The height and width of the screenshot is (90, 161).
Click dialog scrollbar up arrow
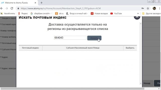[141, 24]
